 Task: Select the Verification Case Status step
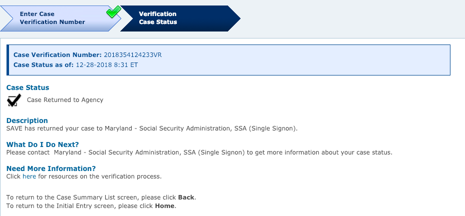tap(180, 18)
